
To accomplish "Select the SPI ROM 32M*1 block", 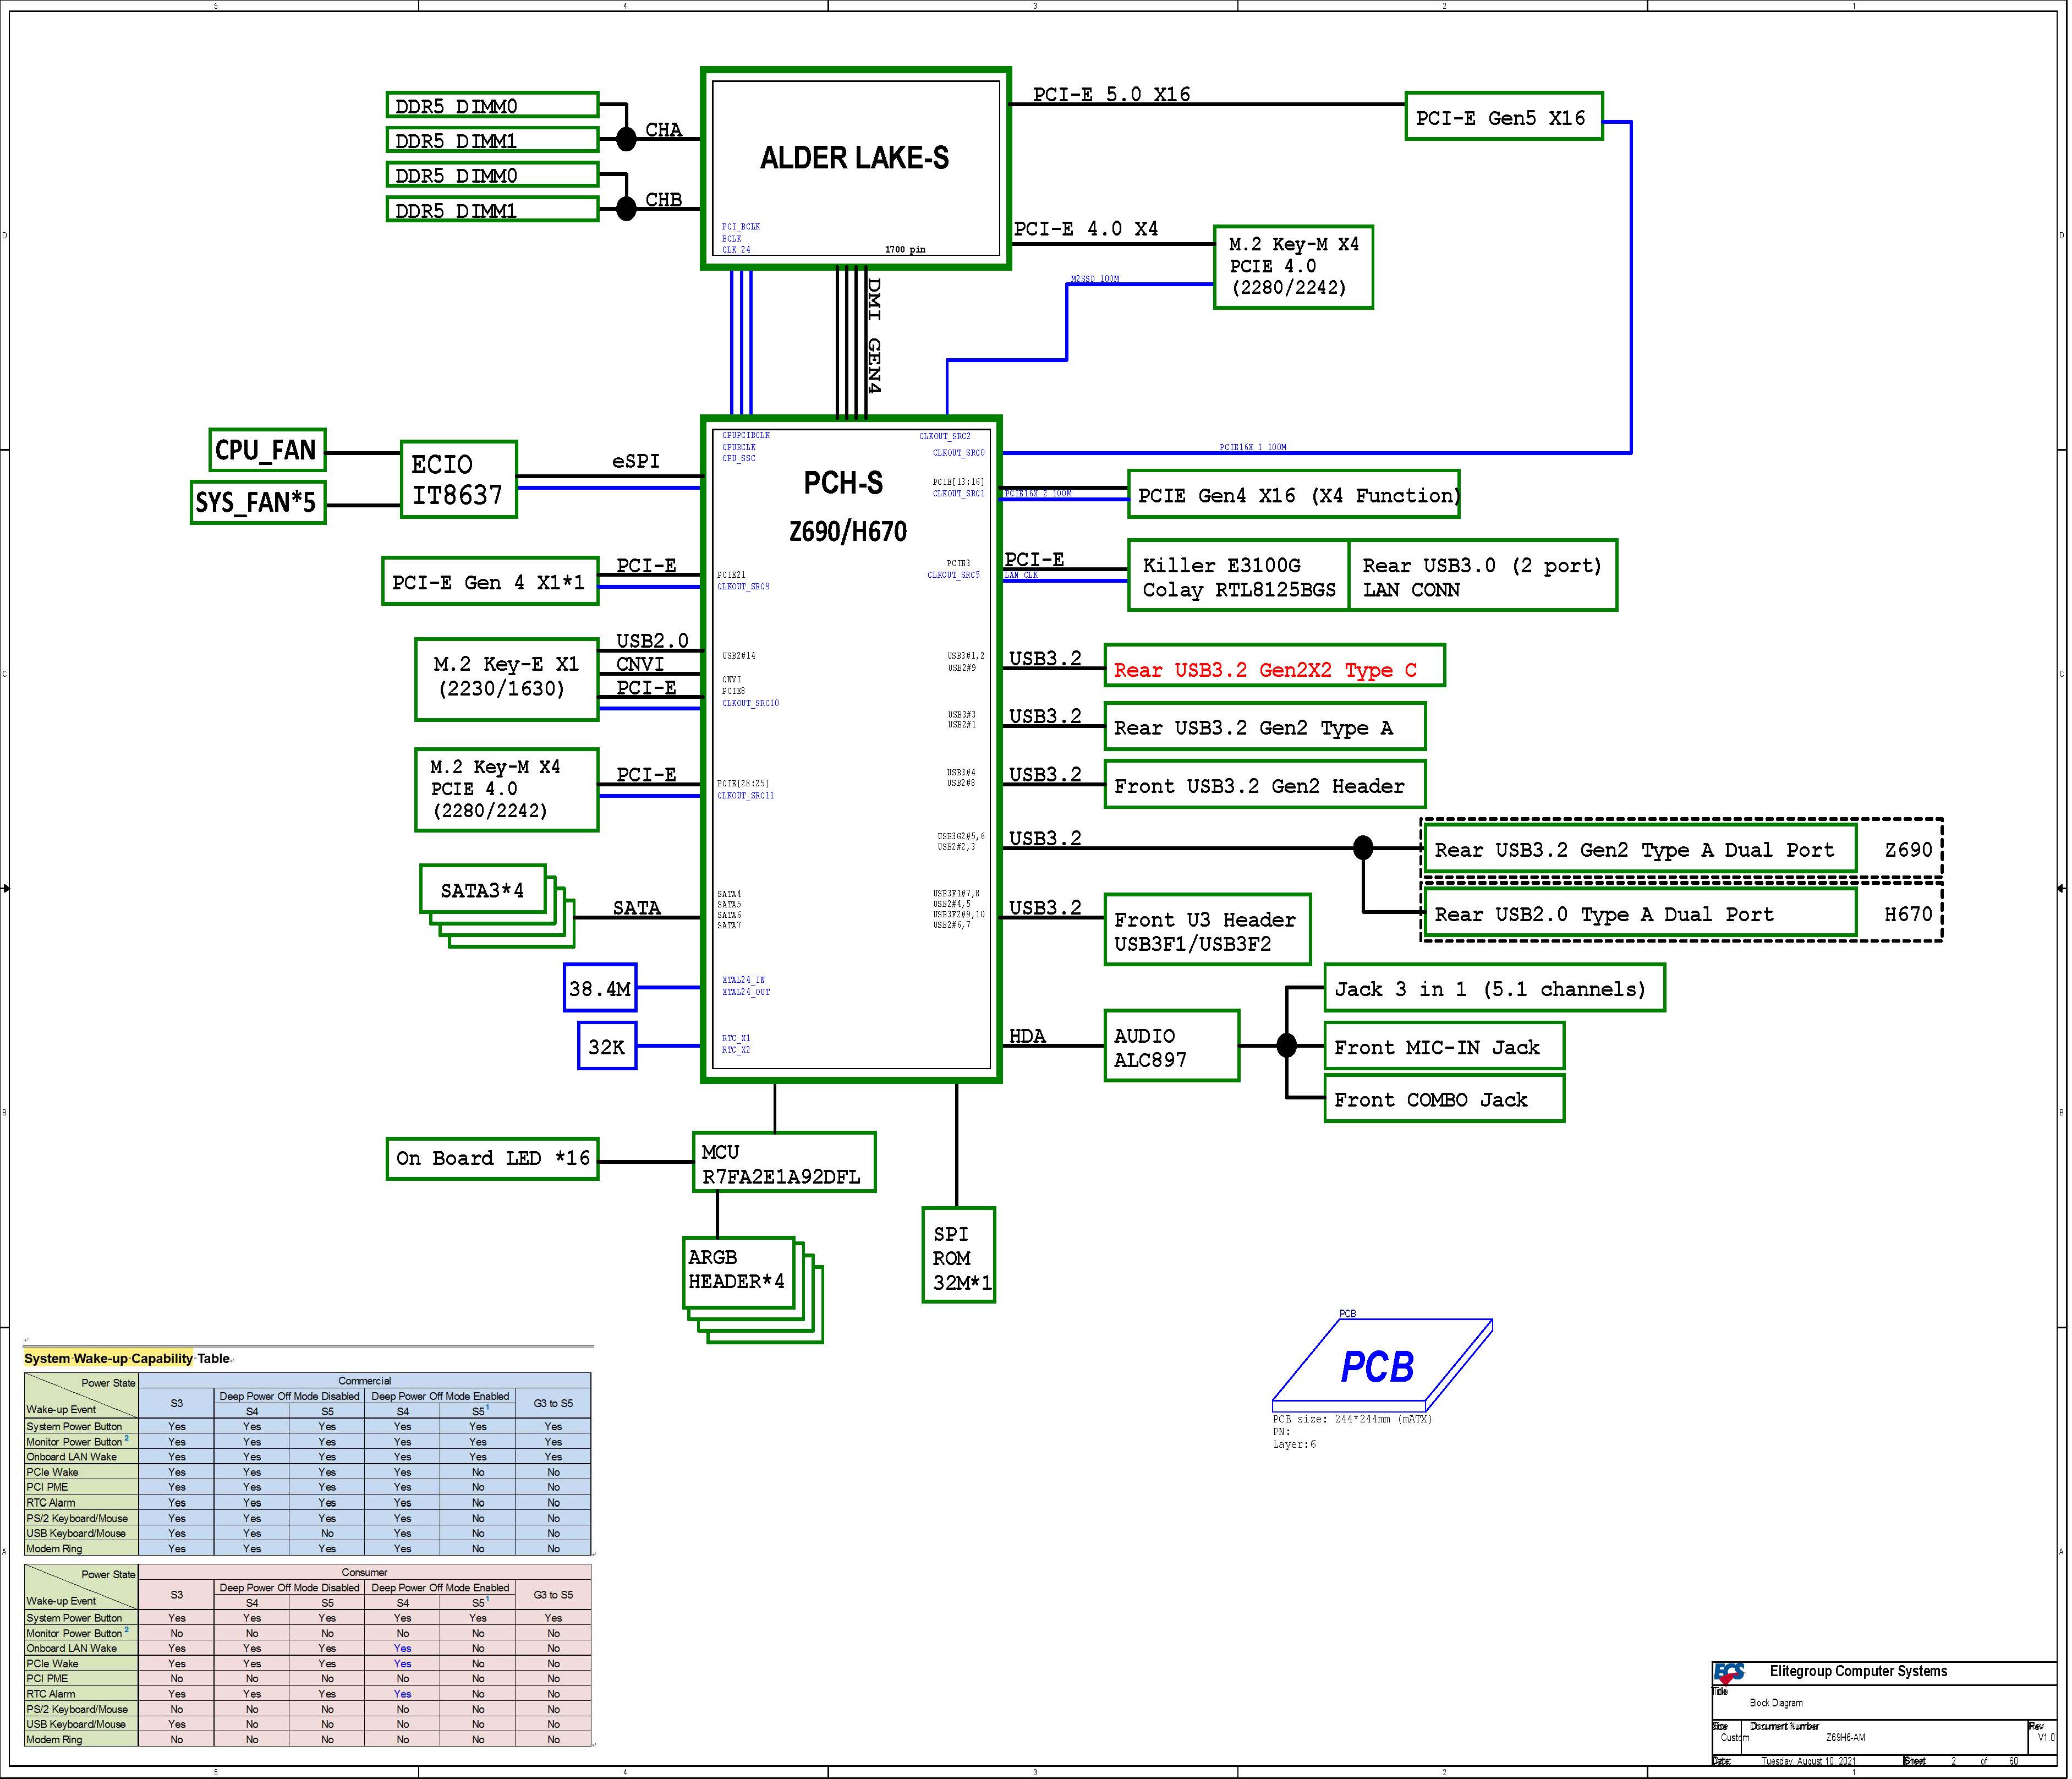I will 958,1256.
